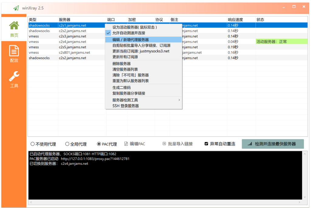Expand the 服务器检测工具 submenu
The height and width of the screenshot is (208, 311).
[128, 100]
